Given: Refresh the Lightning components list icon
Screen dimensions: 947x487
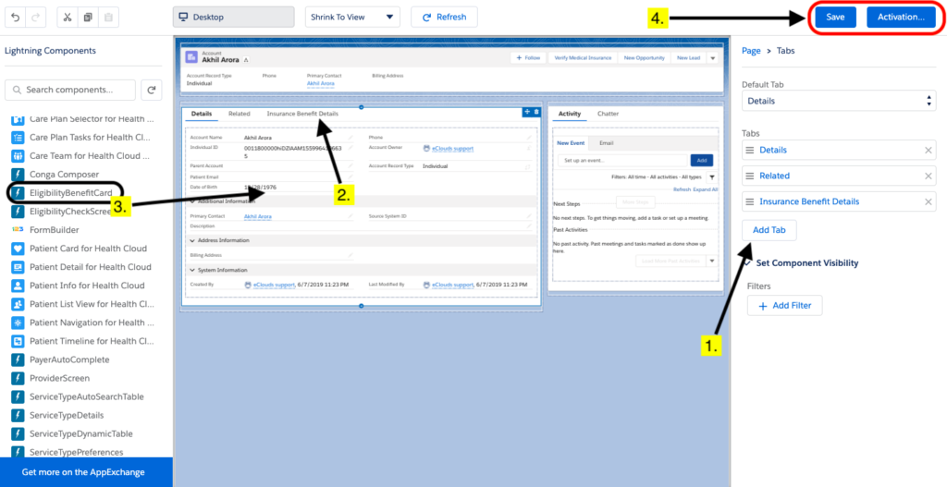Looking at the screenshot, I should point(152,90).
